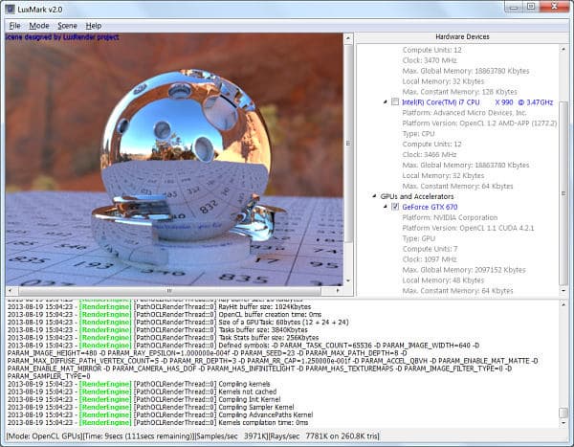The width and height of the screenshot is (574, 447).
Task: Click 'Compiling Sampler Kernel' log line
Action: [150, 407]
